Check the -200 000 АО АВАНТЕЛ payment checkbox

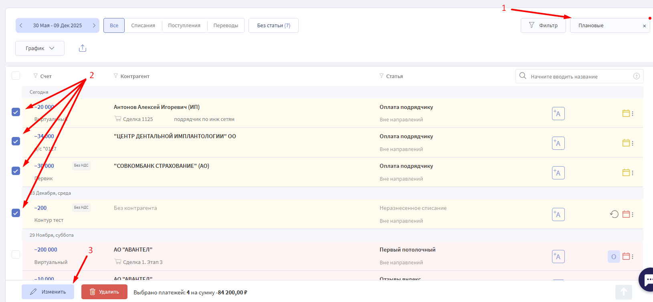point(16,254)
